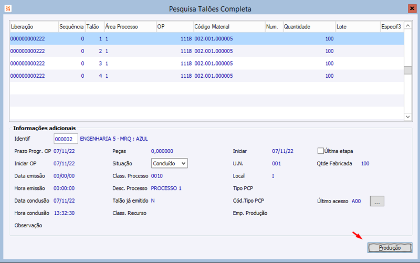Image resolution: width=420 pixels, height=263 pixels.
Task: Click the Hora conclusão value 13:32:30
Action: click(x=64, y=213)
